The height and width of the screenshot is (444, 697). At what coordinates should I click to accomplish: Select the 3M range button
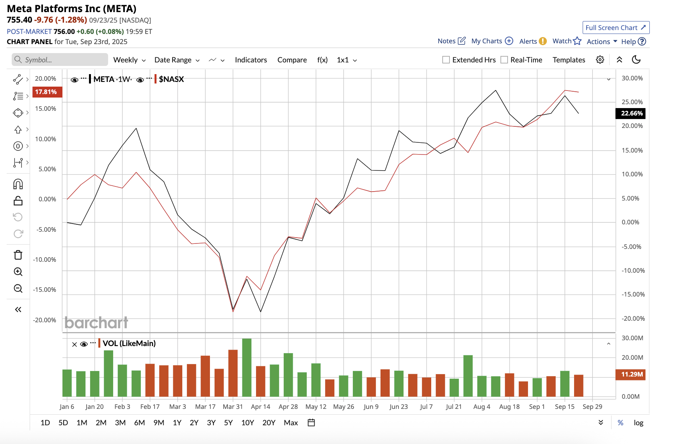pos(120,423)
